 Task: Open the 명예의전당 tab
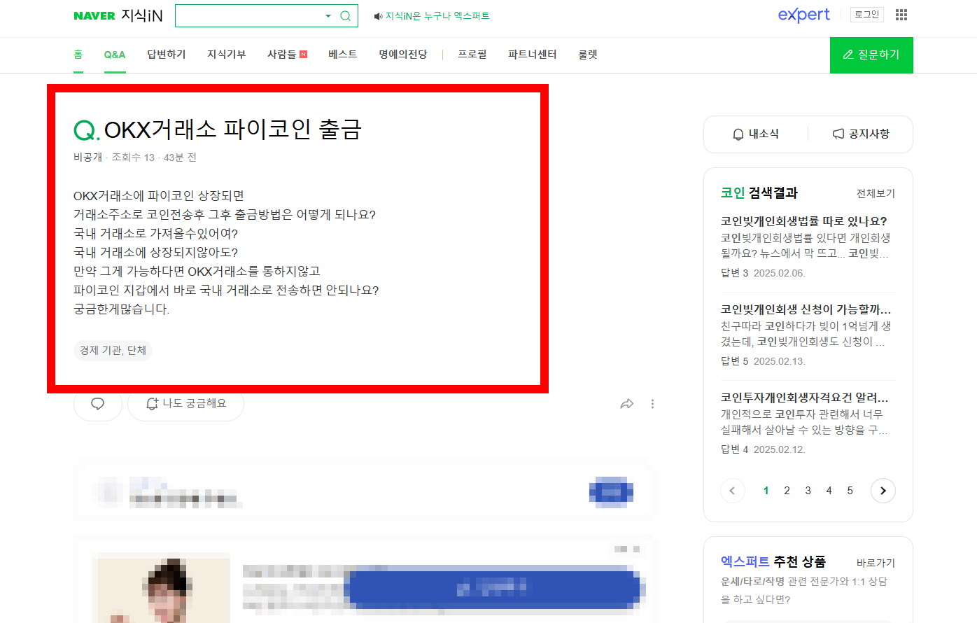tap(403, 55)
